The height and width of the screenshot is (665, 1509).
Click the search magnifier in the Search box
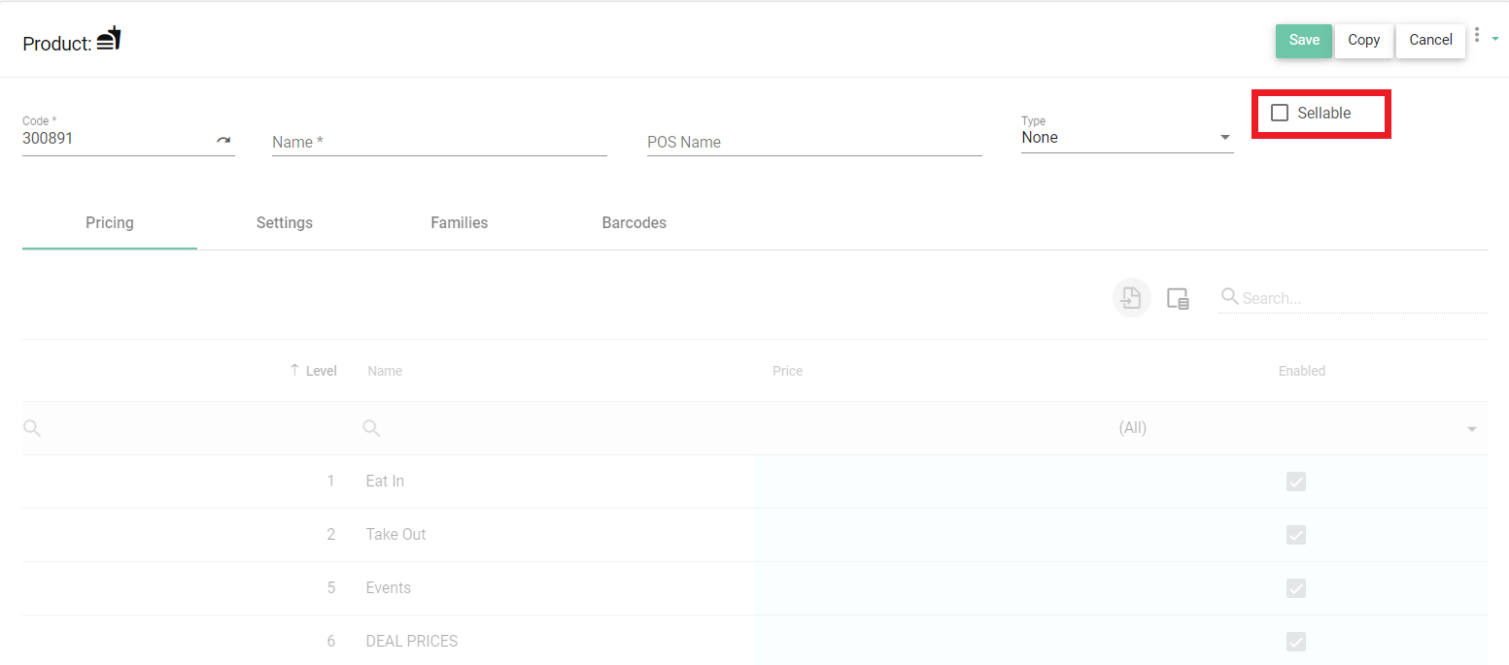coord(1228,298)
